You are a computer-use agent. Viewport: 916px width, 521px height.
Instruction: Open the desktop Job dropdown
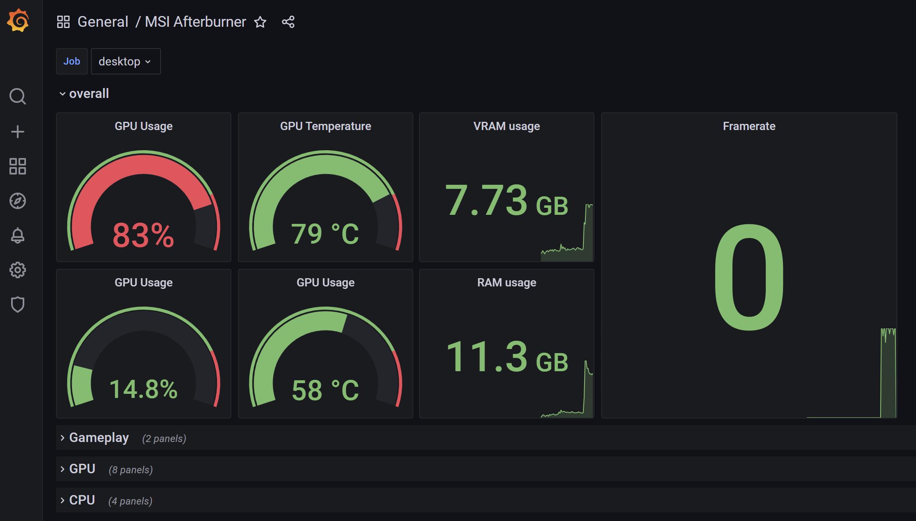click(x=126, y=61)
